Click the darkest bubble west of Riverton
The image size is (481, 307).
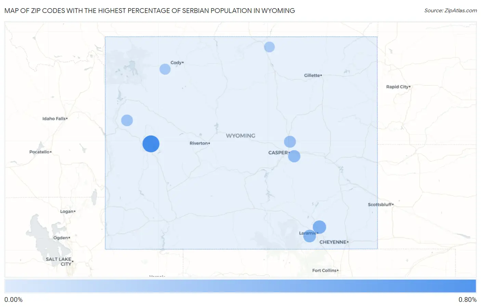151,144
